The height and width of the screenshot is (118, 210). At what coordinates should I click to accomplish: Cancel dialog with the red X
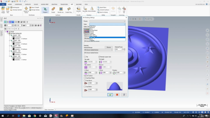[117, 95]
